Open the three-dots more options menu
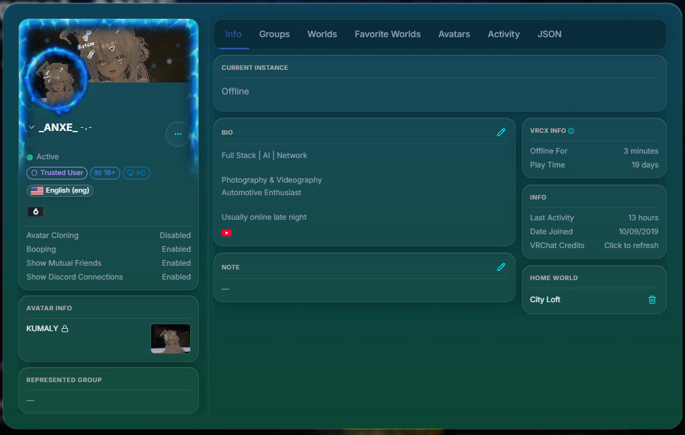 [178, 134]
